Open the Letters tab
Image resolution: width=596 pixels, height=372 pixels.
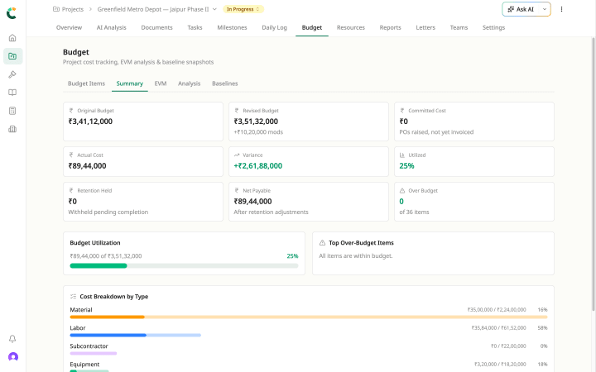[x=425, y=27]
